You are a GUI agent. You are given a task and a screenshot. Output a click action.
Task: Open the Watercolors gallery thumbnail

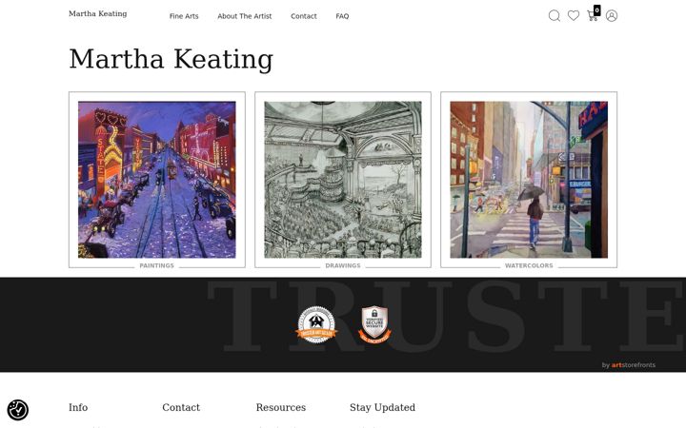pyautogui.click(x=529, y=180)
